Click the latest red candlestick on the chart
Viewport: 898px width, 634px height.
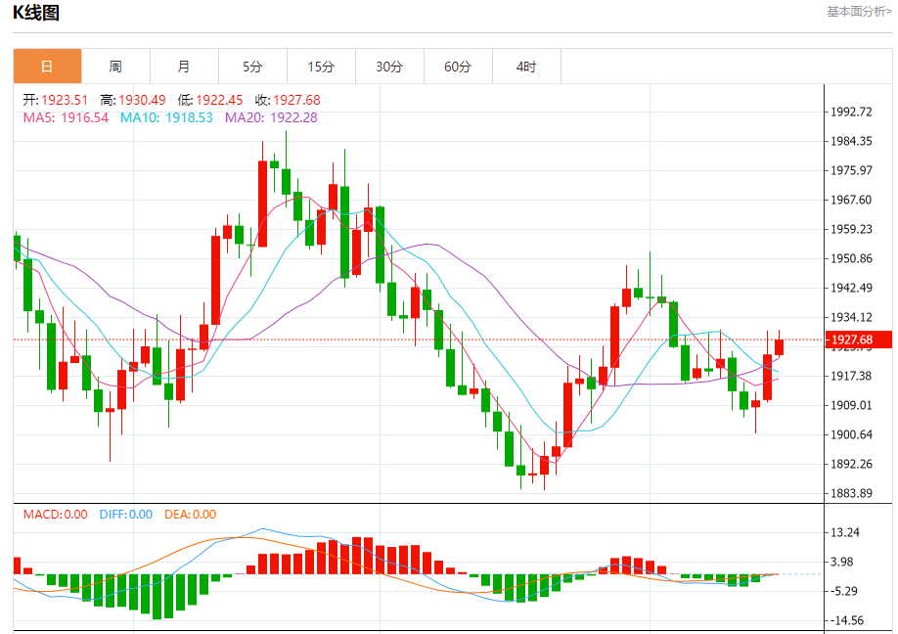point(779,347)
